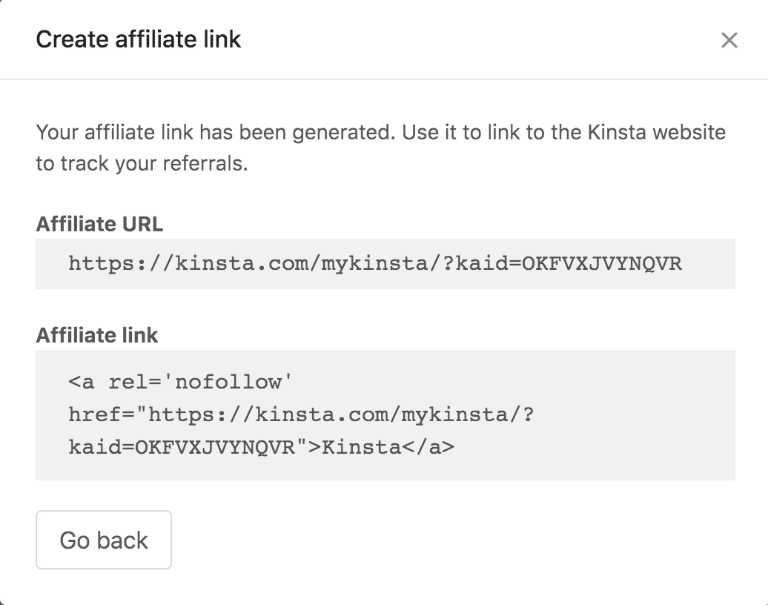This screenshot has width=768, height=605.
Task: Click the Affiliate URL section label
Action: pyautogui.click(x=100, y=223)
